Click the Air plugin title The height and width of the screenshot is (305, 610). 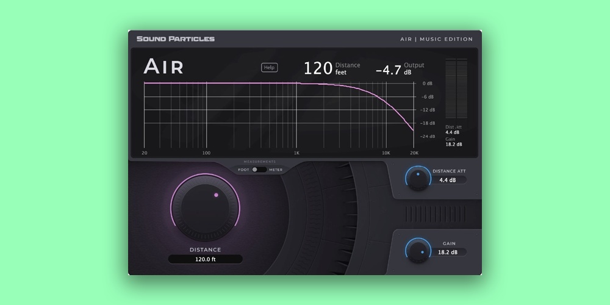click(x=163, y=67)
